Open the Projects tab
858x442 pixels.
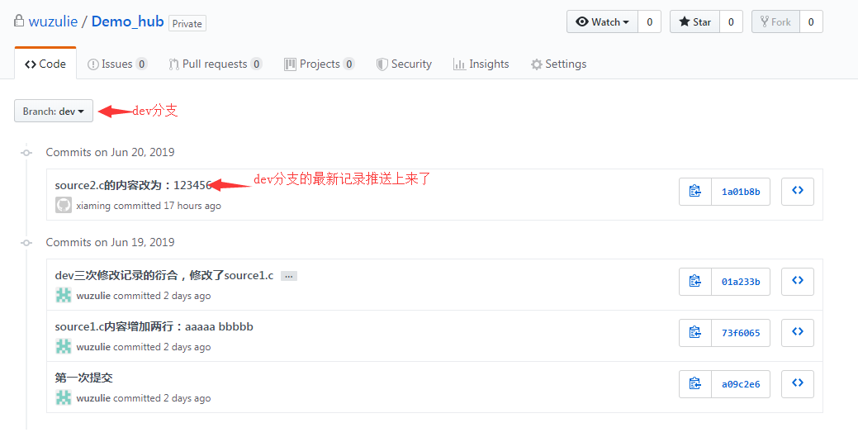(x=320, y=64)
